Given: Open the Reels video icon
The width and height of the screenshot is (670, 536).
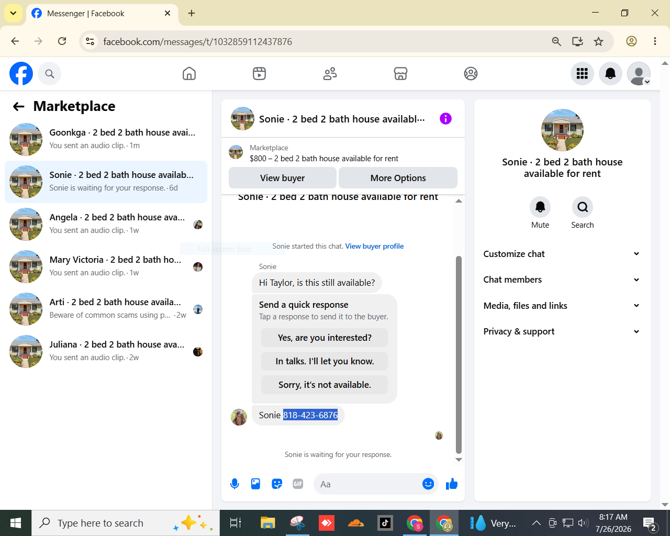Looking at the screenshot, I should (259, 74).
